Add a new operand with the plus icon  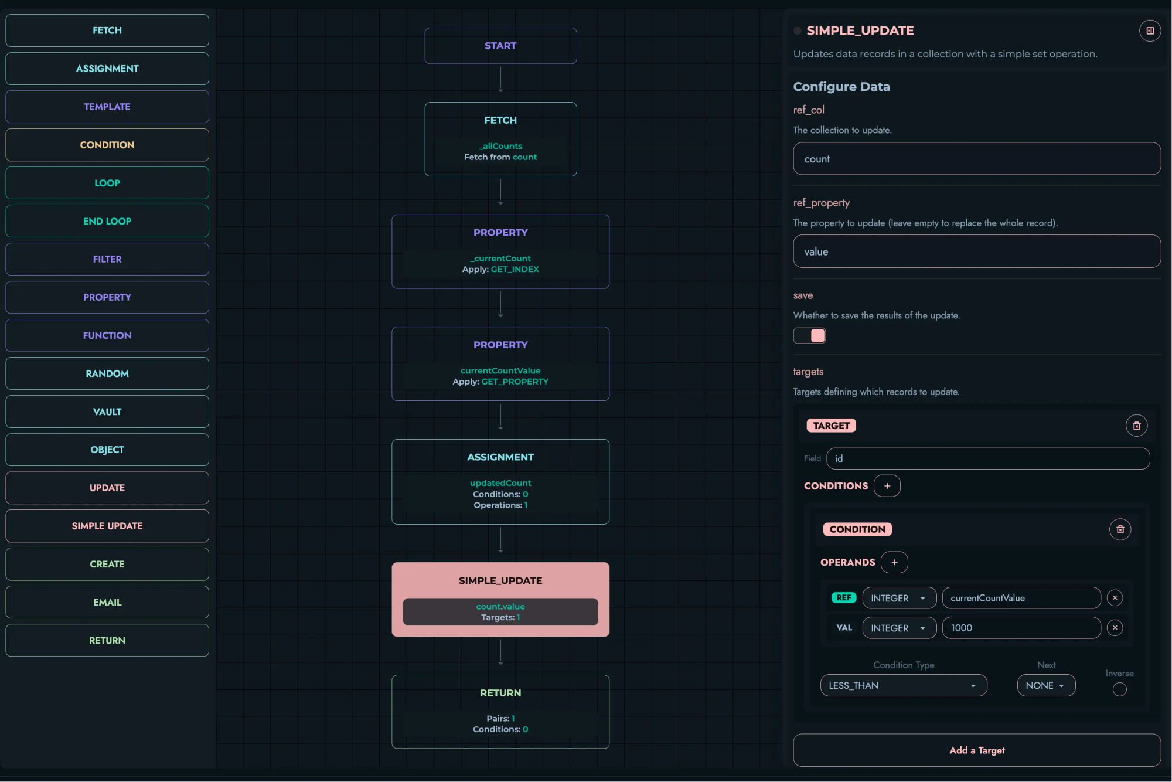click(x=894, y=562)
